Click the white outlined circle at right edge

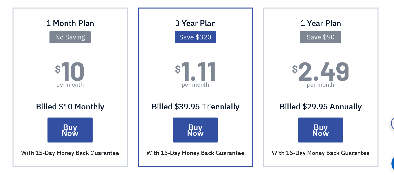392,123
